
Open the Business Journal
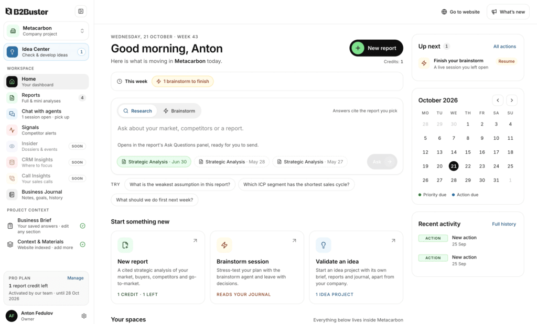point(46,195)
